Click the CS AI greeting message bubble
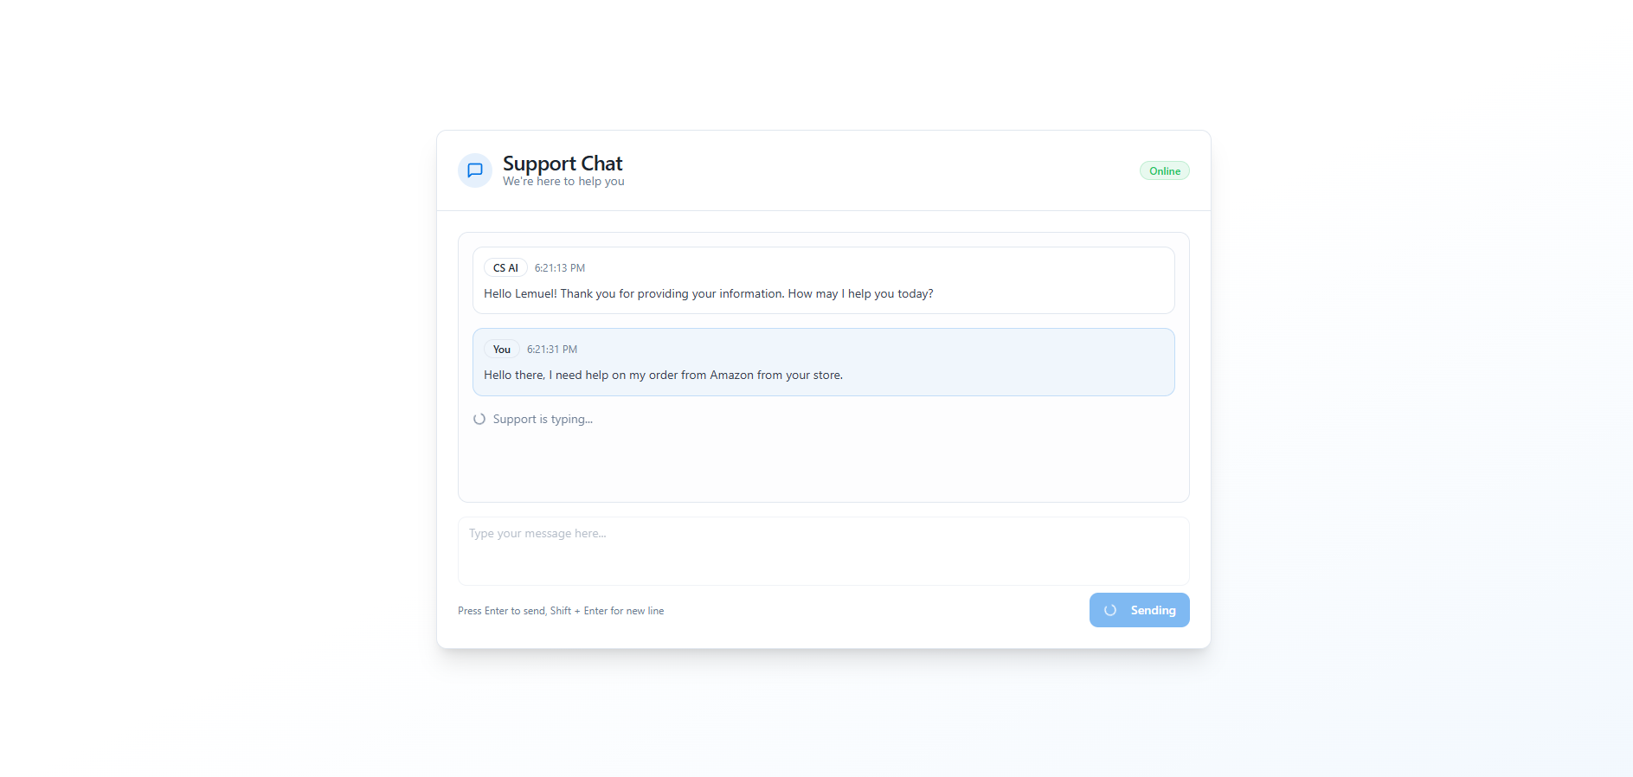Image resolution: width=1633 pixels, height=777 pixels. tap(823, 279)
